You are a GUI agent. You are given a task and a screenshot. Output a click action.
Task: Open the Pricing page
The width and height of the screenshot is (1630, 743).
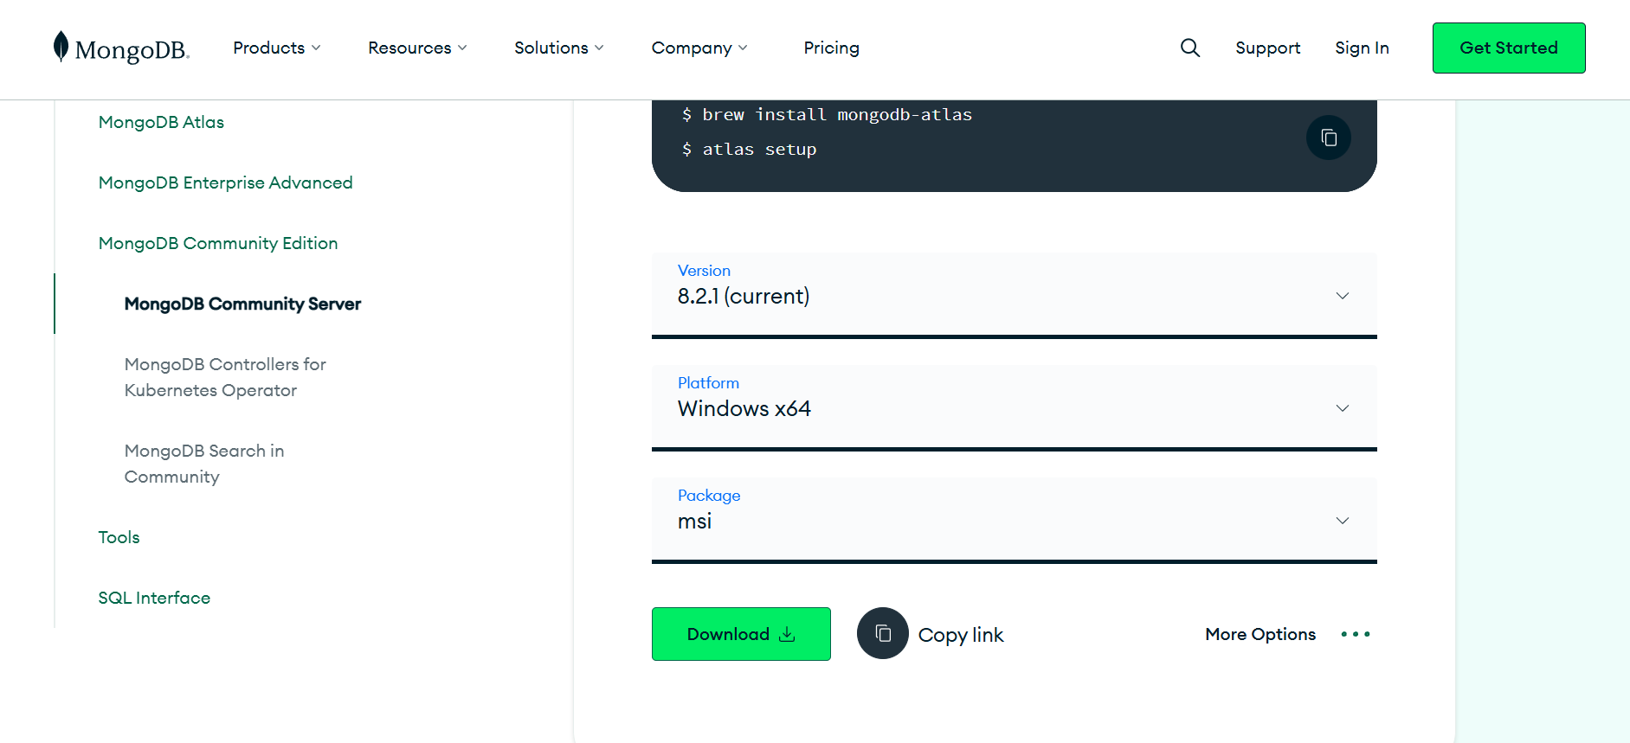coord(831,48)
